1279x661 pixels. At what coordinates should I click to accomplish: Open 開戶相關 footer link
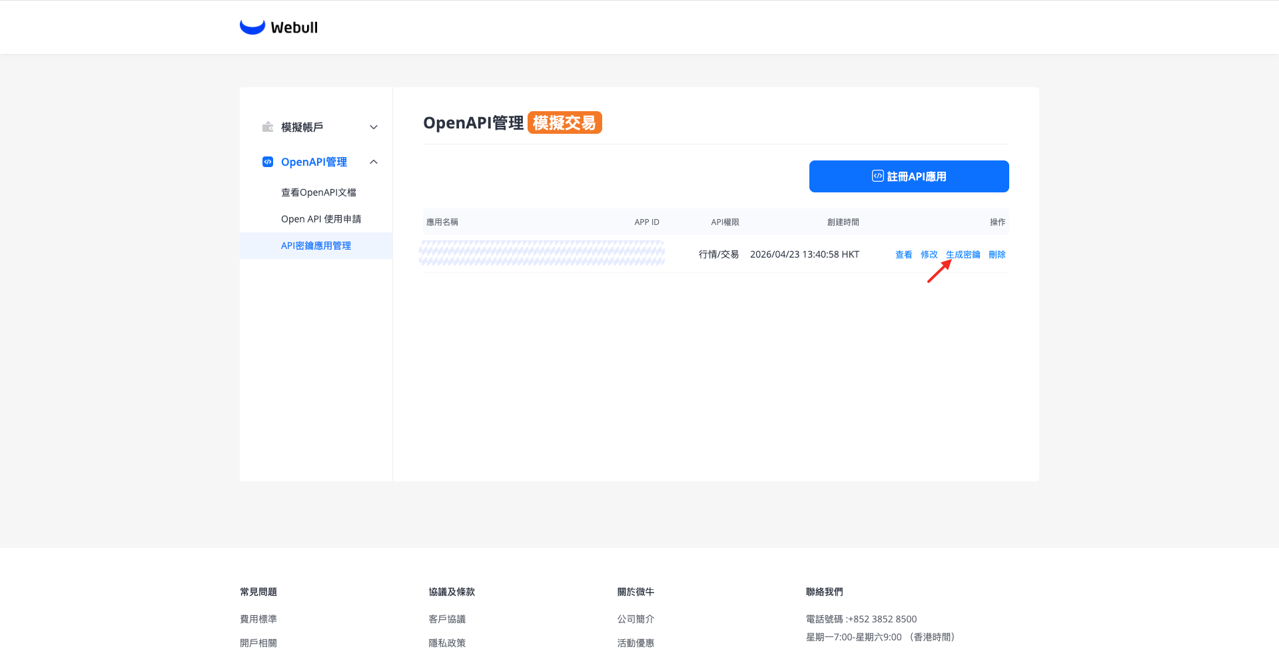tap(258, 643)
